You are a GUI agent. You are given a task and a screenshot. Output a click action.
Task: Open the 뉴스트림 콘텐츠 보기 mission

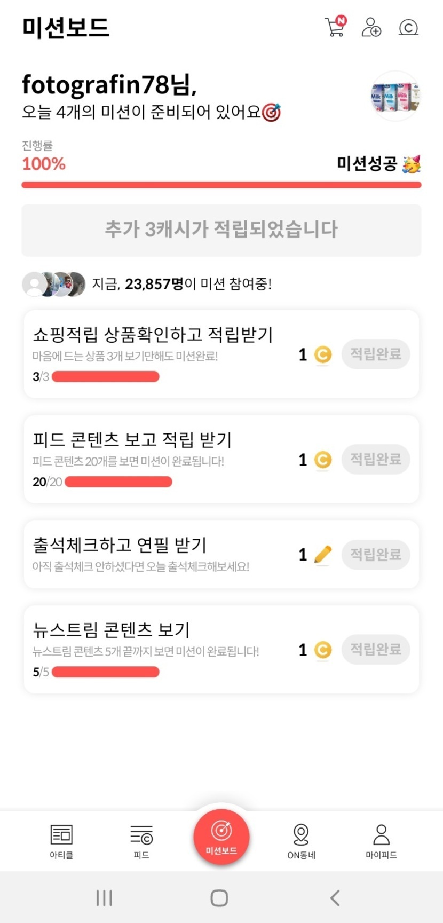tap(112, 630)
